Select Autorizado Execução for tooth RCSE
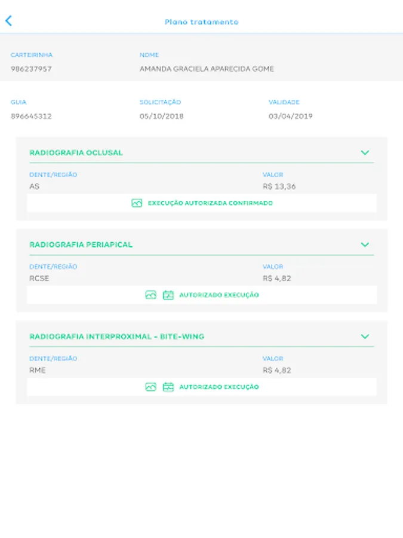403x538 pixels. (x=219, y=295)
